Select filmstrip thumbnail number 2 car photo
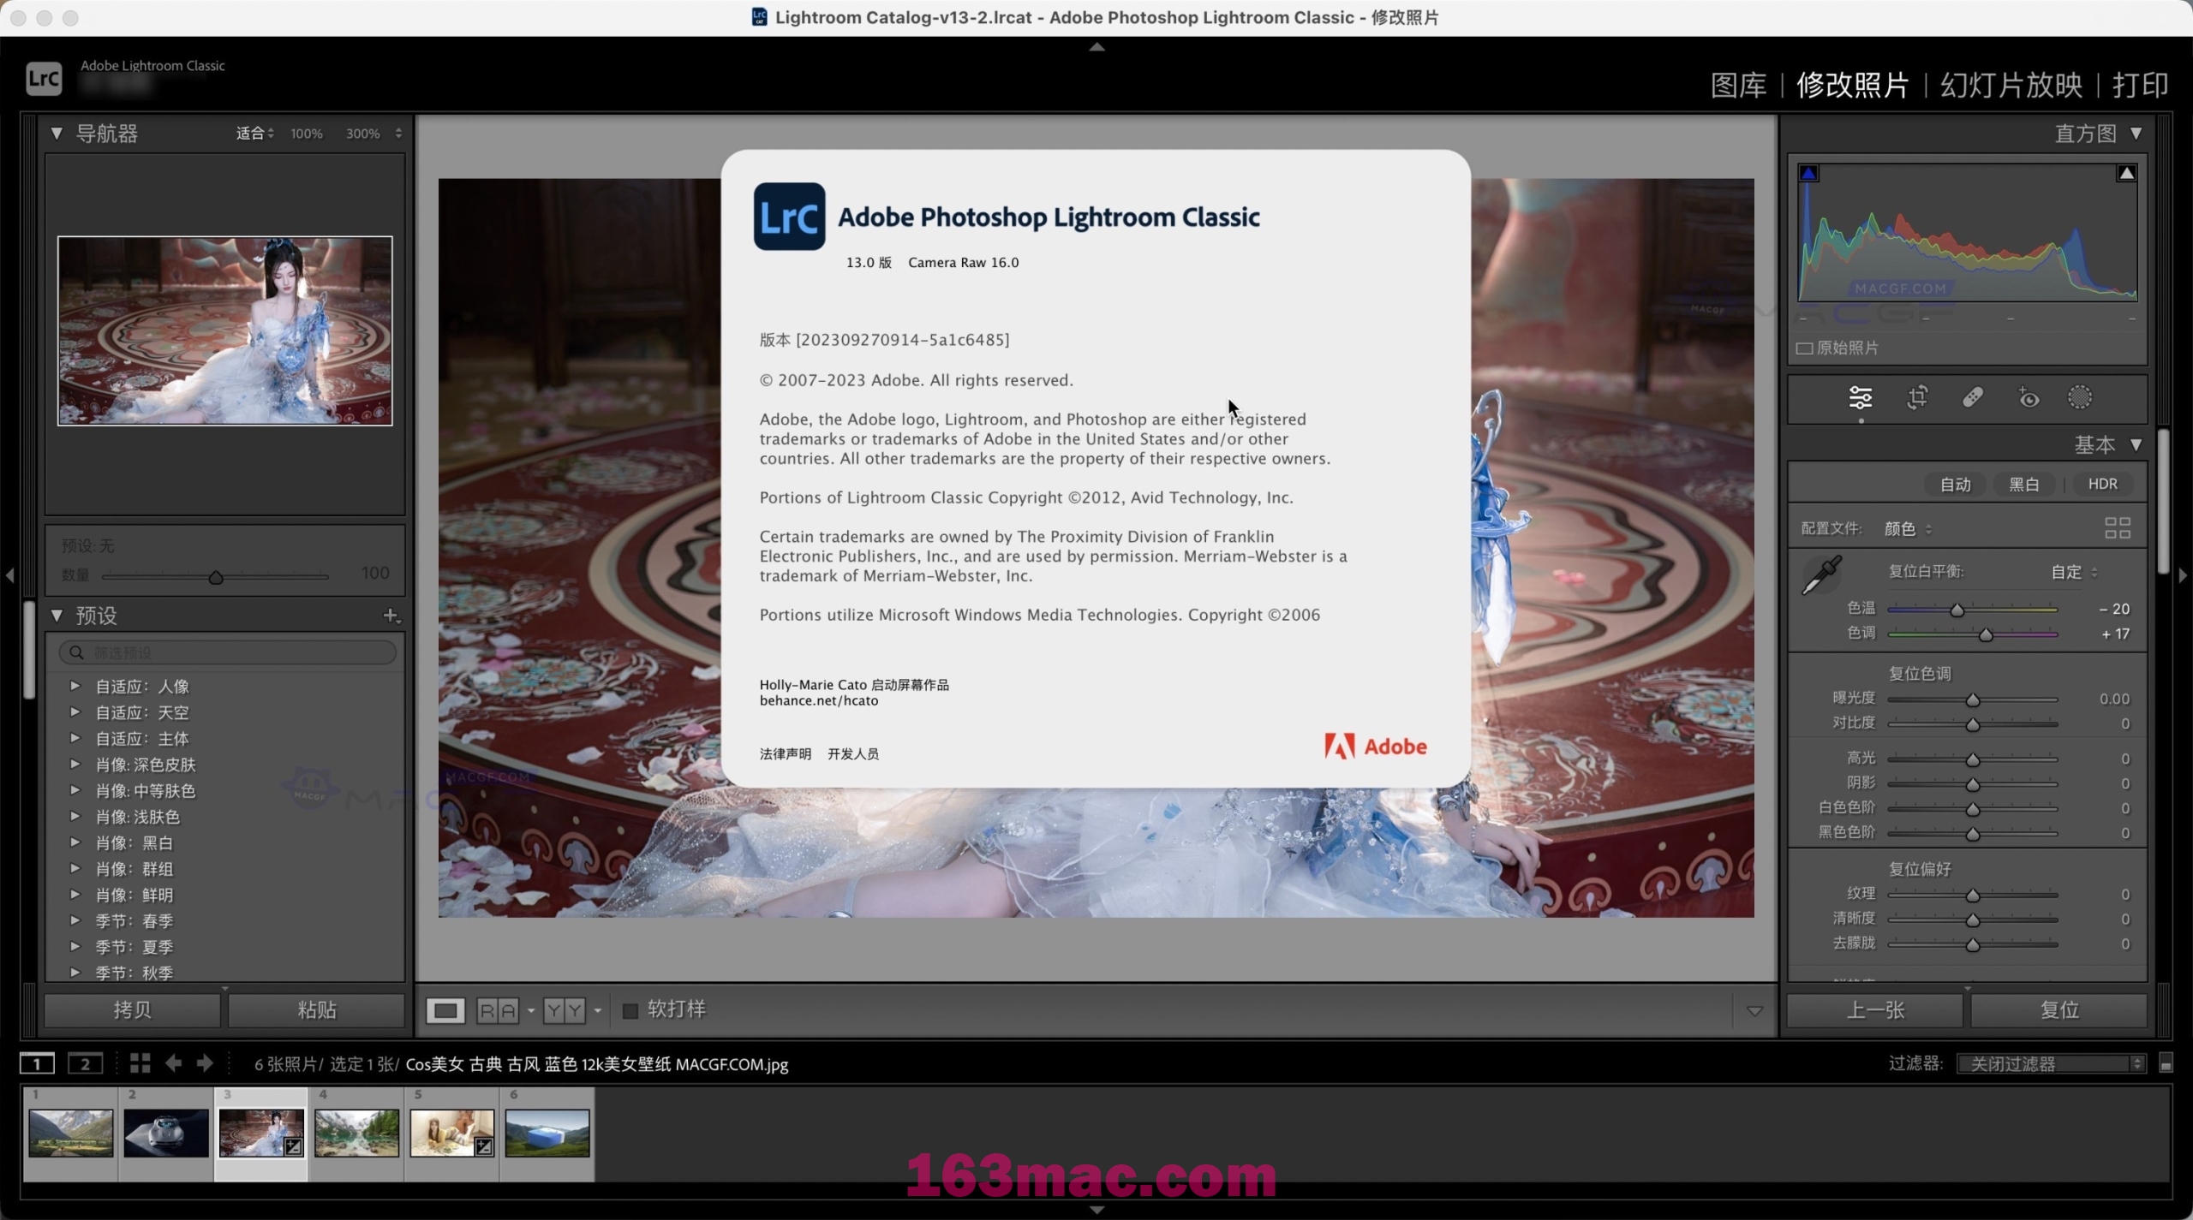The image size is (2193, 1220). (x=165, y=1133)
